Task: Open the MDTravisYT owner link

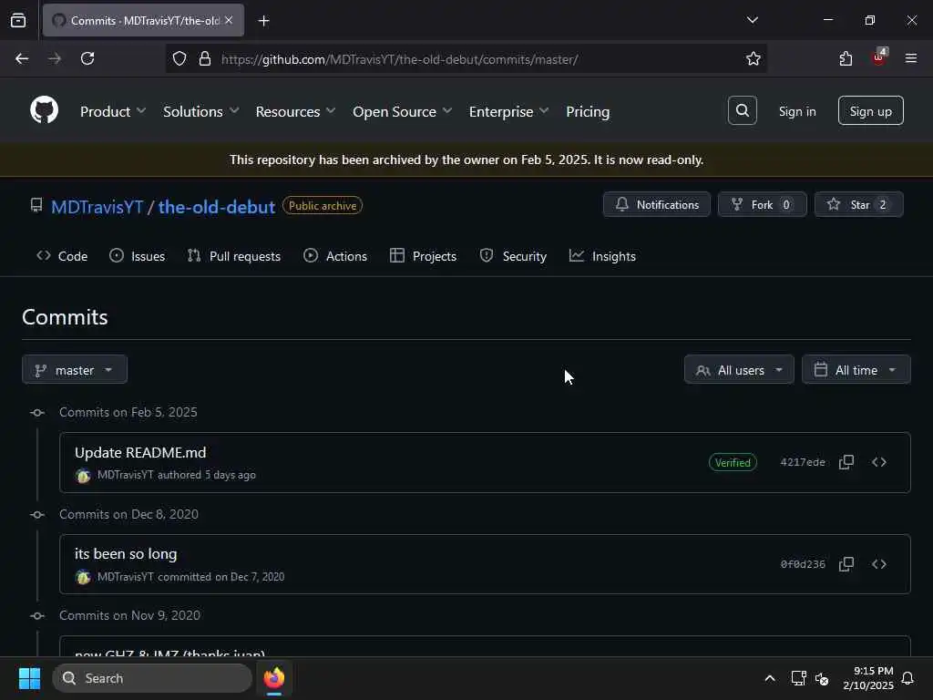Action: pos(97,207)
